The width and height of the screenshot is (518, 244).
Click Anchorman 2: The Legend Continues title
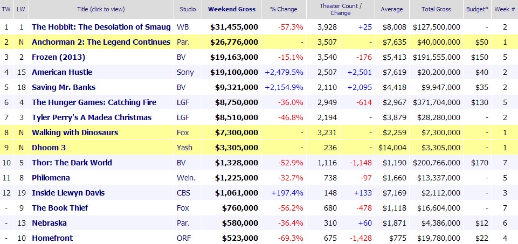click(101, 42)
